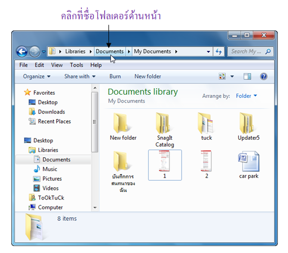Select the car park Word document

[x=248, y=165]
